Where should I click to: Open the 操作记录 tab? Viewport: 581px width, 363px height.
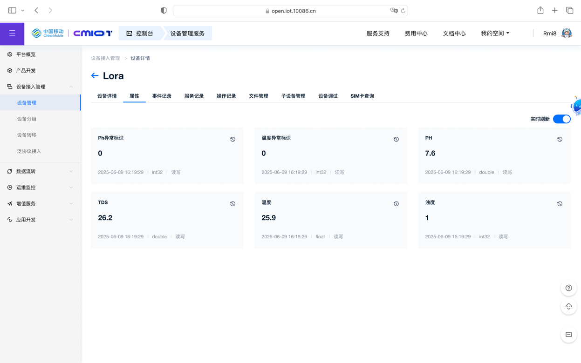click(x=226, y=96)
